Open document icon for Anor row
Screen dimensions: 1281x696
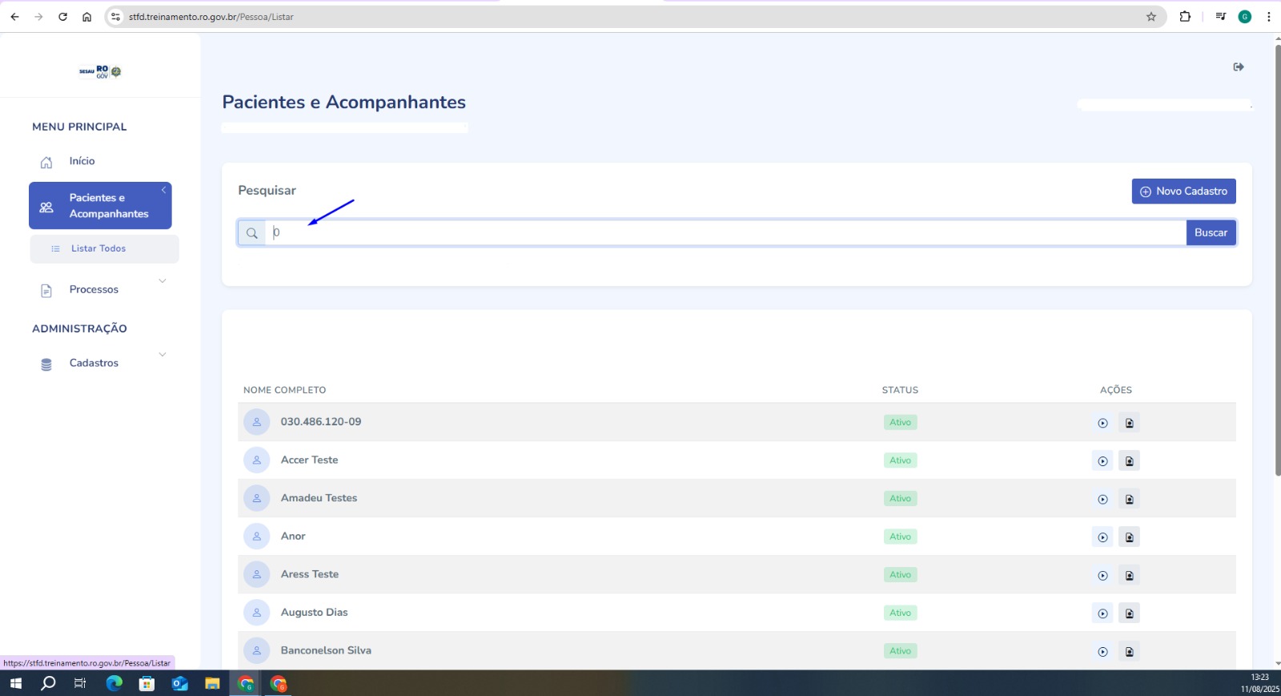tap(1129, 537)
